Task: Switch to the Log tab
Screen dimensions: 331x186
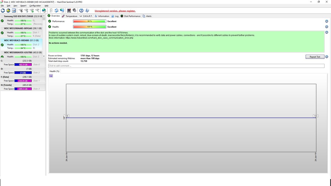Action: (115, 16)
